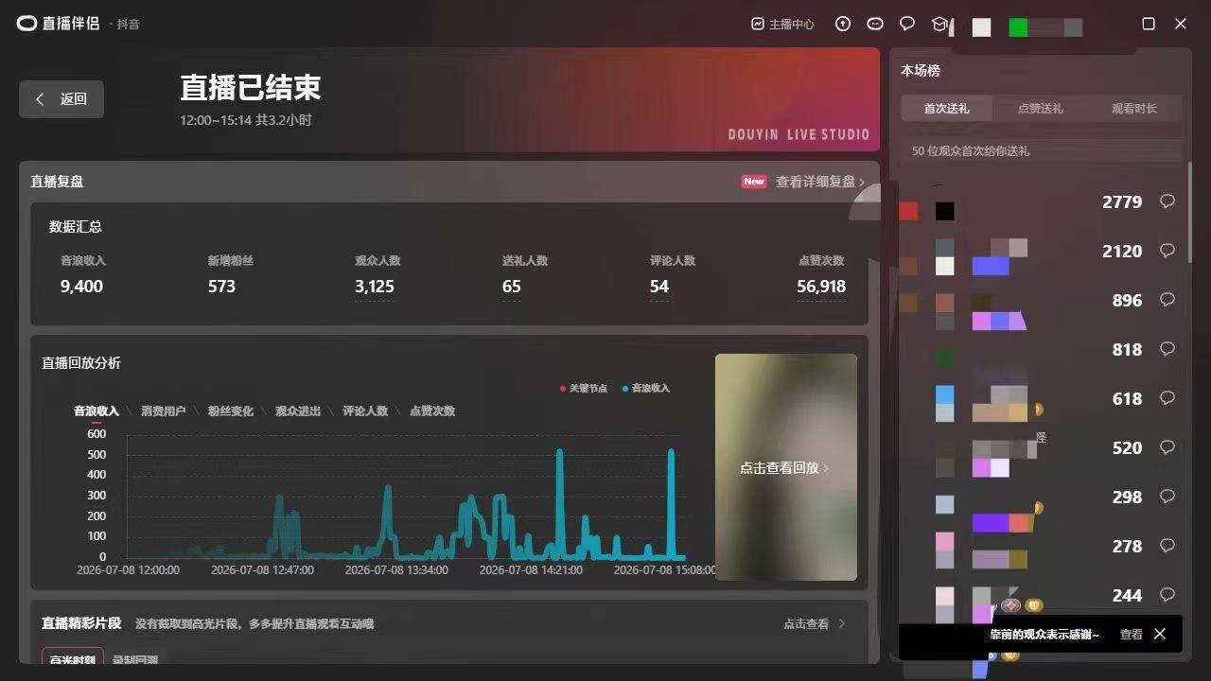Maximize the 直播伴侣 window

coord(1149,24)
